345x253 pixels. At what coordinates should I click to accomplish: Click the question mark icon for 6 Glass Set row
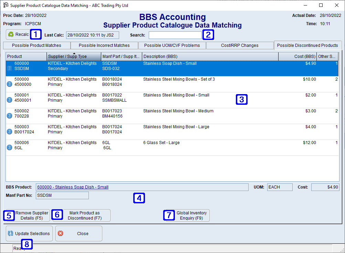tap(9, 147)
